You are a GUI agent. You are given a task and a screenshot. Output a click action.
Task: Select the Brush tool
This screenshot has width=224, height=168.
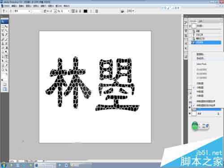click(6, 39)
